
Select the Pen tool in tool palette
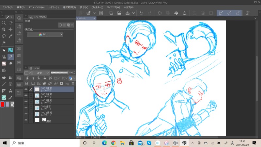(10, 50)
